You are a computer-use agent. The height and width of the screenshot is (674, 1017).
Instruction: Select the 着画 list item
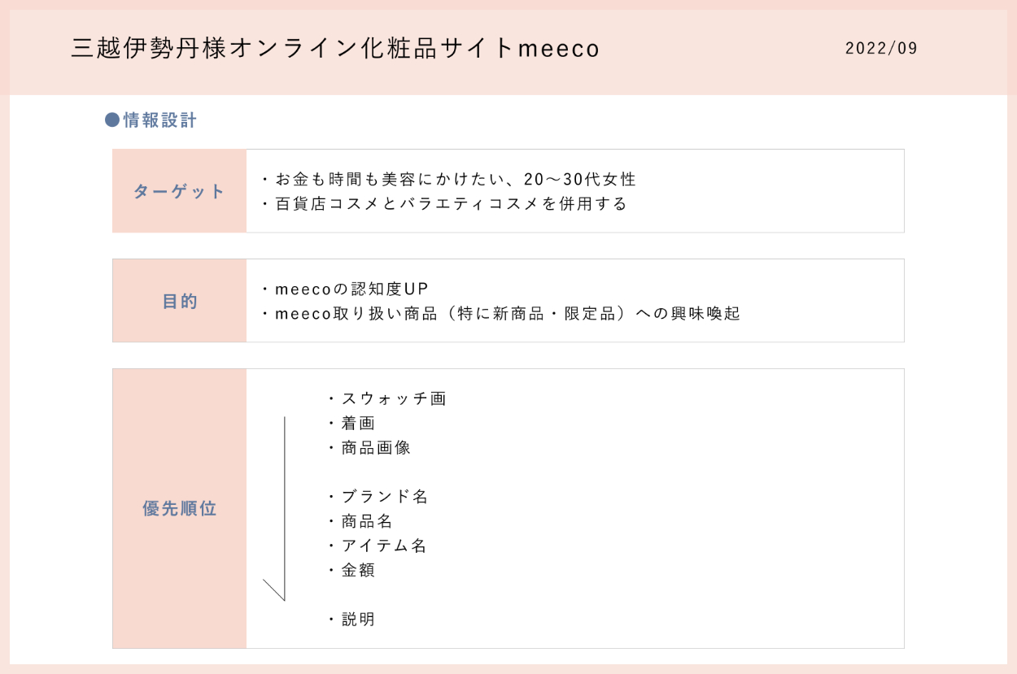click(x=351, y=424)
